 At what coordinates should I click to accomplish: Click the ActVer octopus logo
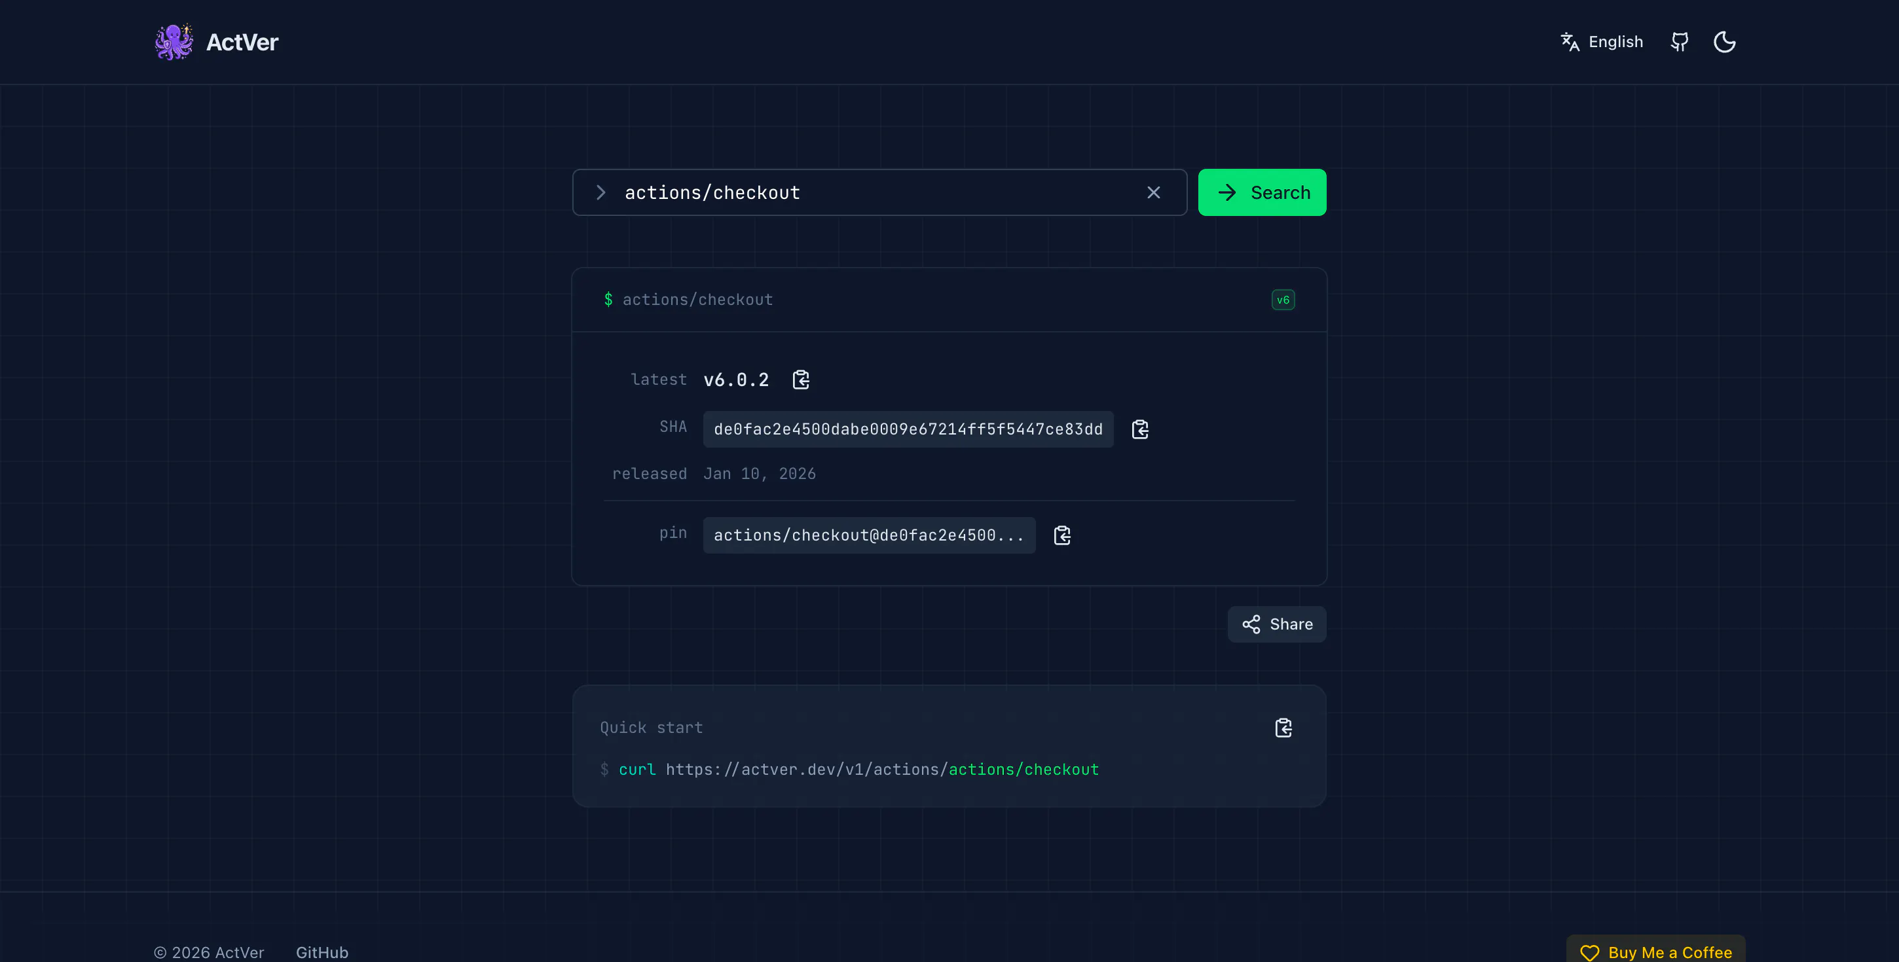(174, 42)
